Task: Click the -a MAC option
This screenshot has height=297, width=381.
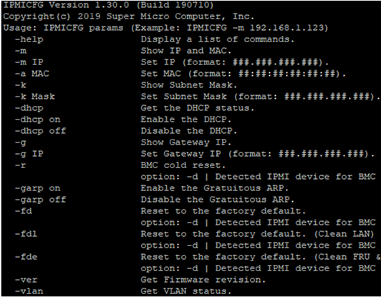Action: (x=32, y=74)
